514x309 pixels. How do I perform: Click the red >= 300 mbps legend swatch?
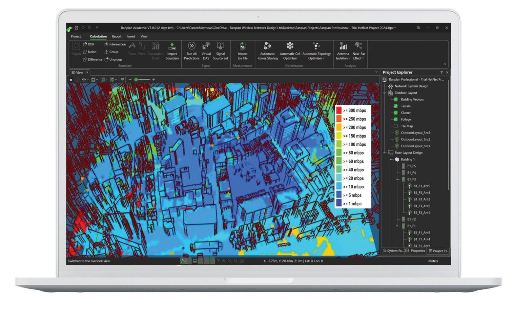click(x=339, y=110)
